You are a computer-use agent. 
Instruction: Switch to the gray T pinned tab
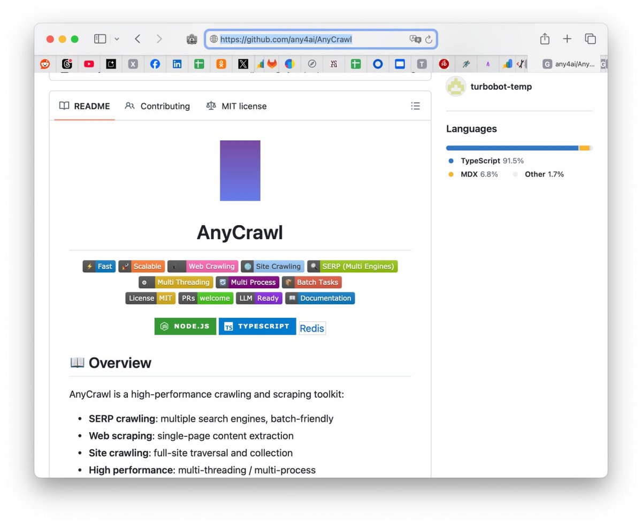coord(422,64)
